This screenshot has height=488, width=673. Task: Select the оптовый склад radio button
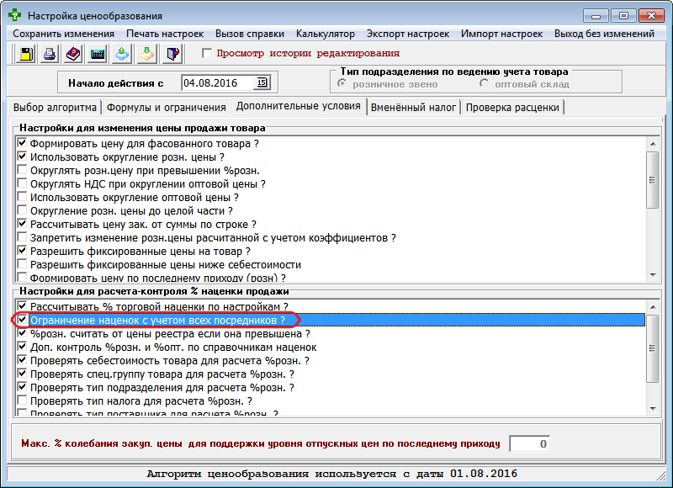tap(484, 84)
